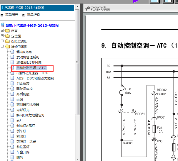The width and height of the screenshot is (178, 161).
Task: Open the 车窗升降 diagram
Action: click(23, 152)
